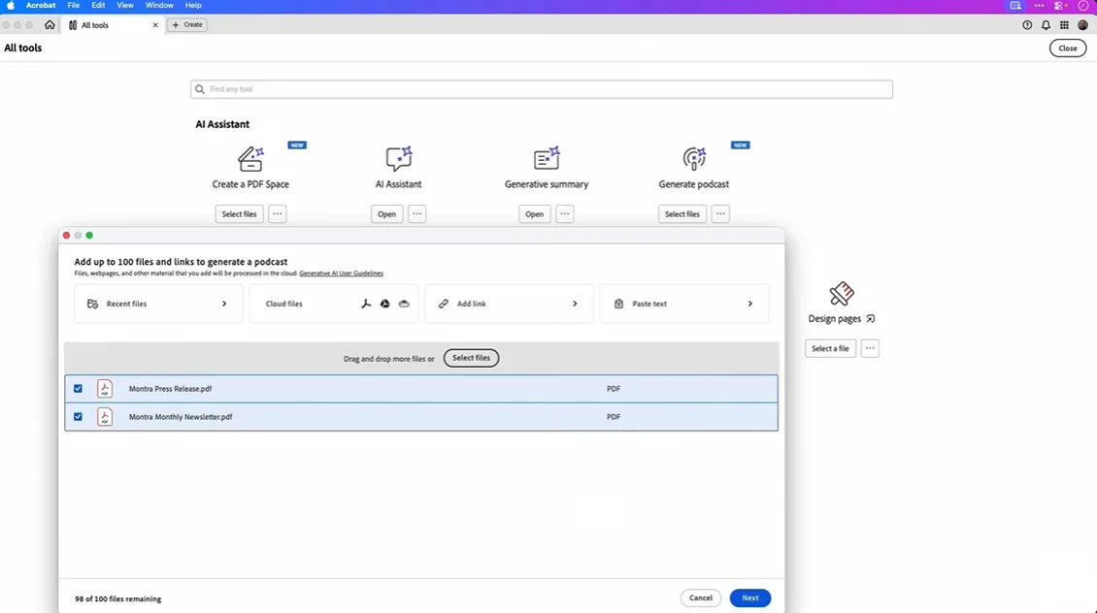The image size is (1097, 613).
Task: Open the File menu
Action: pyautogui.click(x=74, y=6)
